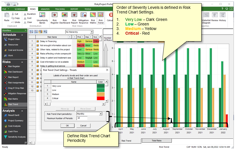Click the sort ascending icon above risk list
This screenshot has width=235, height=149.
click(x=31, y=32)
